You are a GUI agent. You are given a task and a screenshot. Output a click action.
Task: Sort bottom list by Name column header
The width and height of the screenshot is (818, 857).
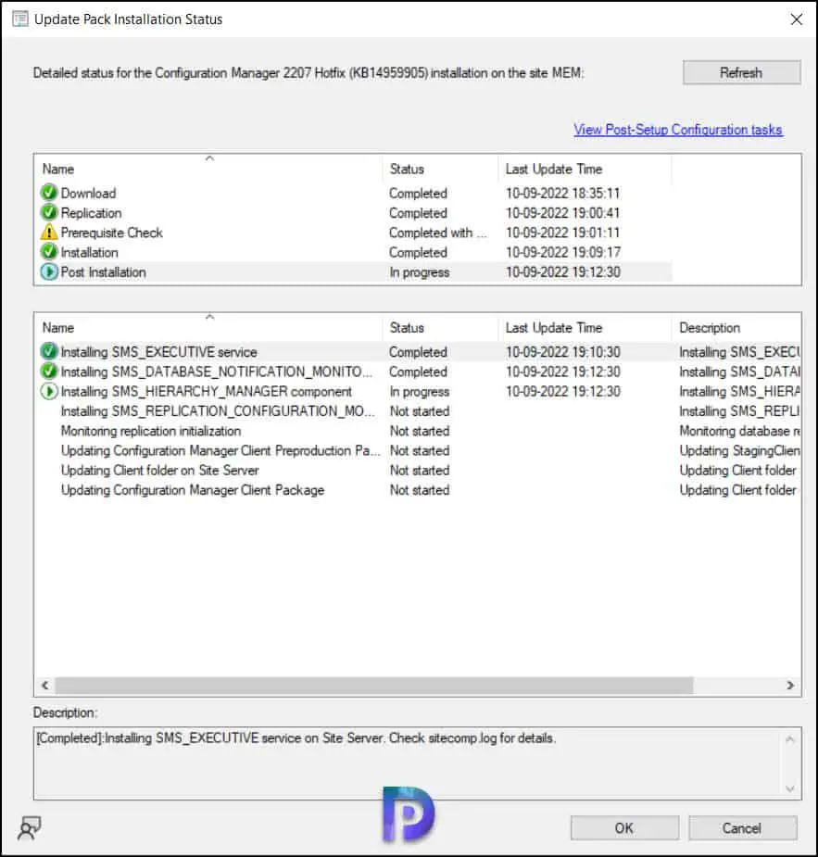pos(208,327)
